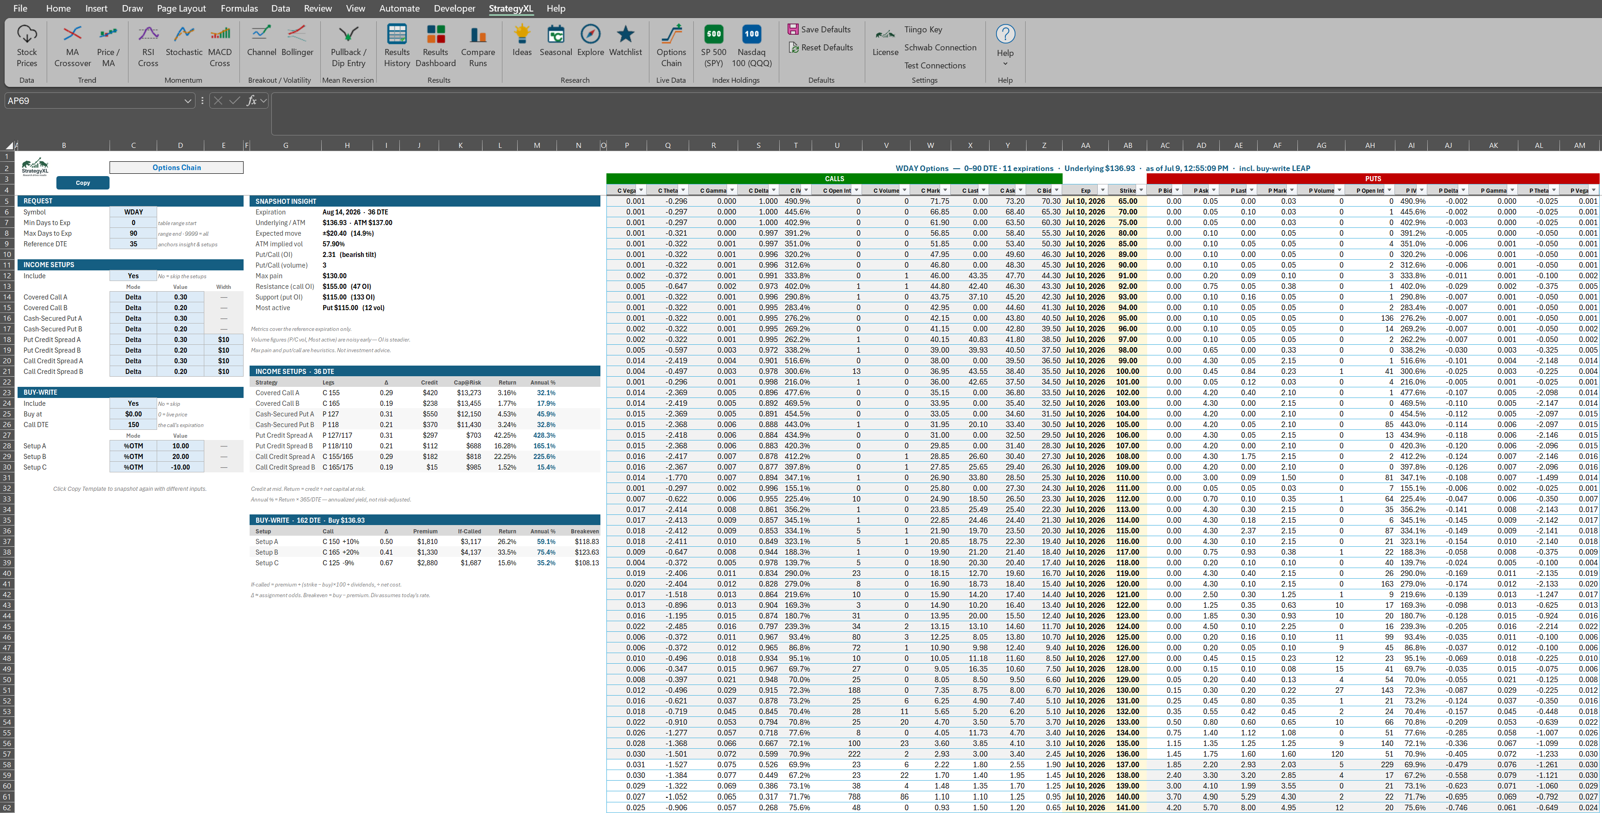Open the C Theta column filter
Viewport: 1602px width, 813px height.
[683, 190]
